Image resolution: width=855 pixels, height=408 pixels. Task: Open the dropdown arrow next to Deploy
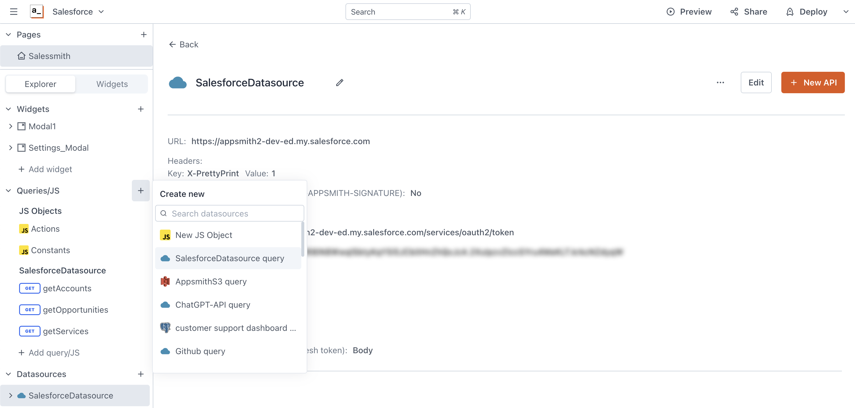pyautogui.click(x=846, y=12)
